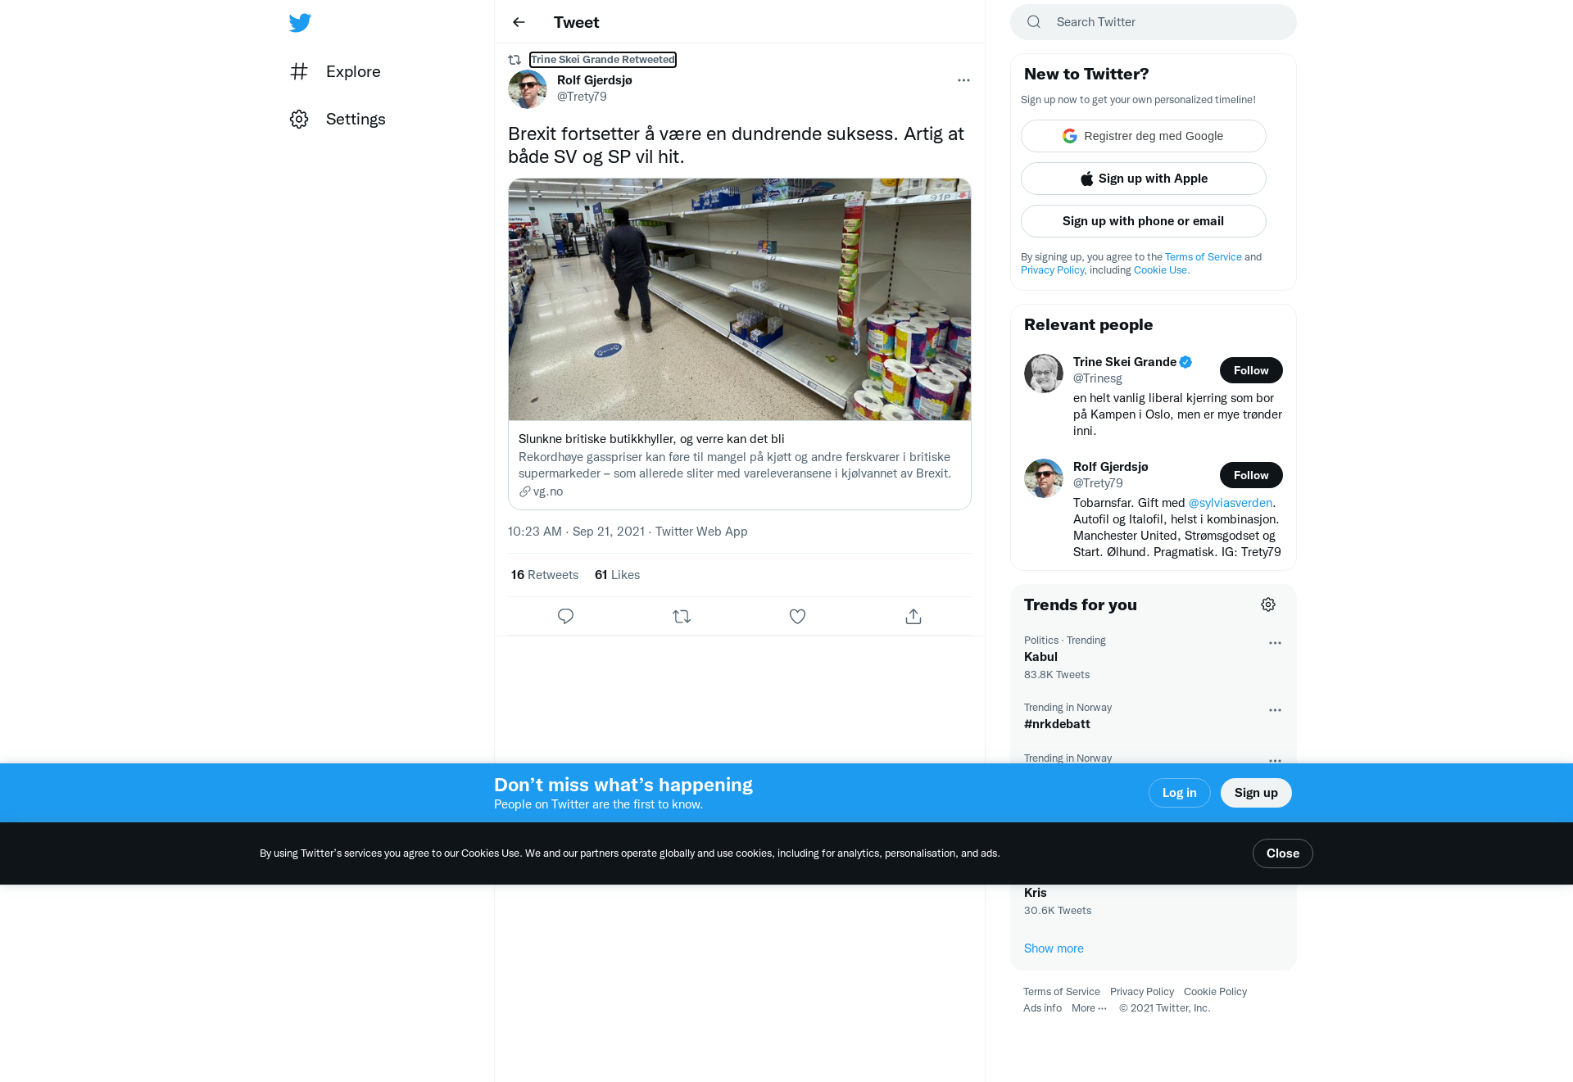View the 16 Retweets list
Image resolution: width=1573 pixels, height=1082 pixels.
pos(545,575)
